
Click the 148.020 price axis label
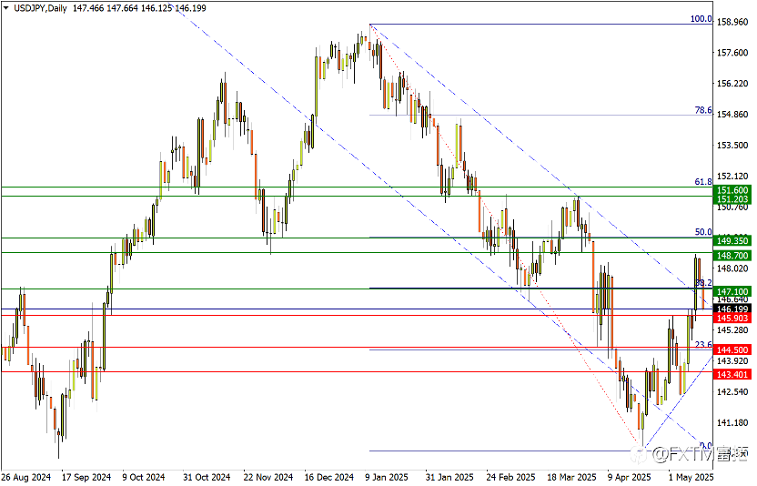pos(732,268)
